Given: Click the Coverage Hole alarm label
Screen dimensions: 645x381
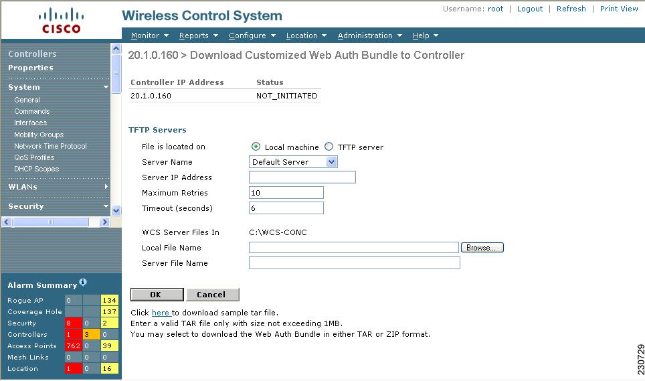Looking at the screenshot, I should point(35,312).
